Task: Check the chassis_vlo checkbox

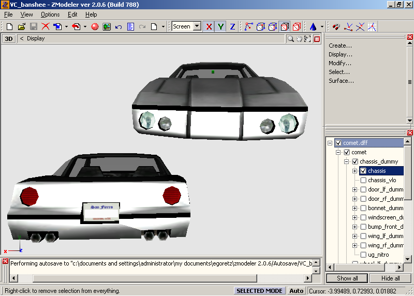Action: 363,180
